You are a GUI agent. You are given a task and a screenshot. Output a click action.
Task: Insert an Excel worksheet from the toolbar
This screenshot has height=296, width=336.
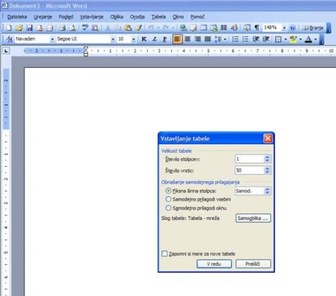(214, 28)
